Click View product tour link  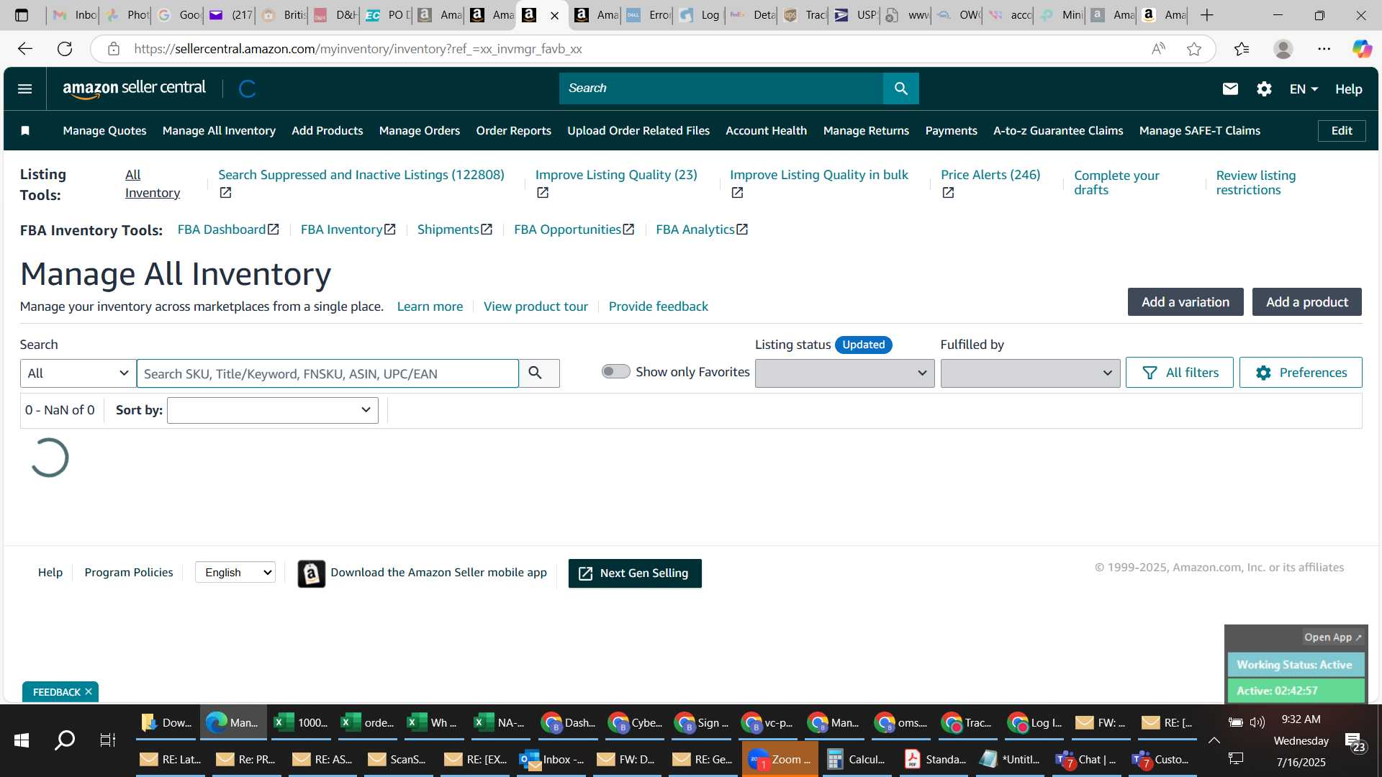(536, 306)
